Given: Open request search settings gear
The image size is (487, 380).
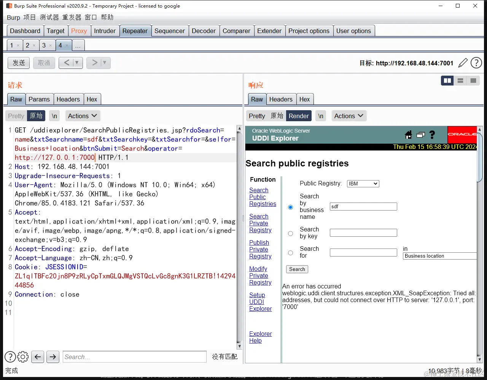Looking at the screenshot, I should [x=23, y=357].
